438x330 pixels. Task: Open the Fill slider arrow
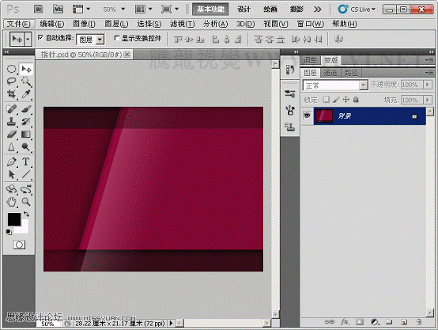(427, 100)
